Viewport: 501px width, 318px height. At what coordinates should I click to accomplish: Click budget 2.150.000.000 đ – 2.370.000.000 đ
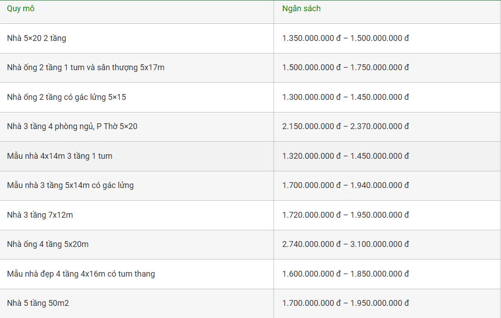pos(346,126)
